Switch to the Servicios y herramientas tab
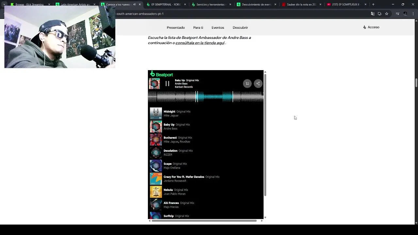The image size is (418, 235). [211, 5]
